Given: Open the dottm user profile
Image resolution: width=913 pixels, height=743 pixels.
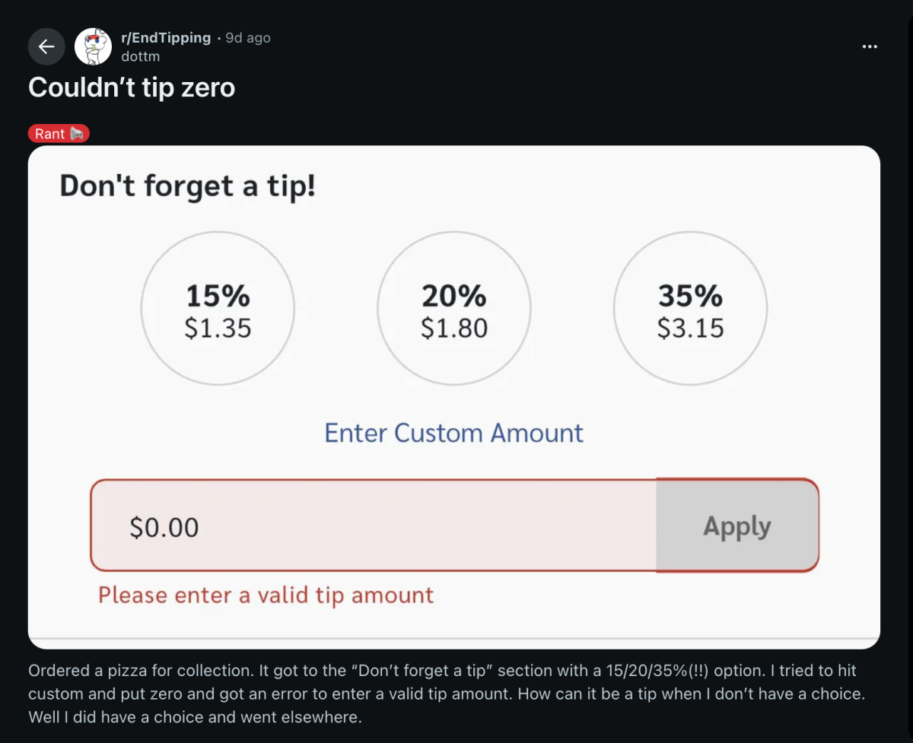Looking at the screenshot, I should pos(140,56).
